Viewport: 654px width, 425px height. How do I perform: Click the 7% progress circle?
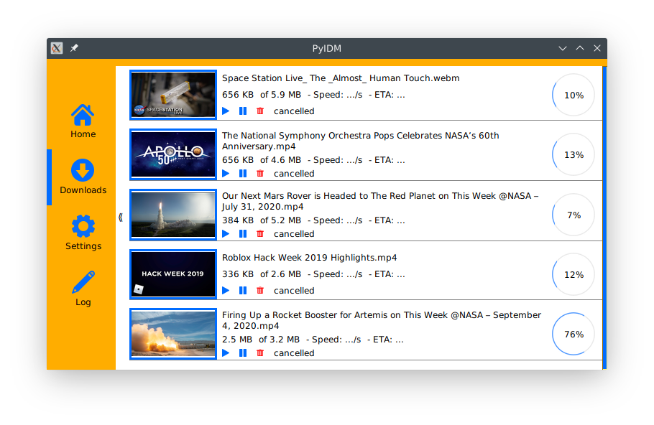[x=574, y=215]
